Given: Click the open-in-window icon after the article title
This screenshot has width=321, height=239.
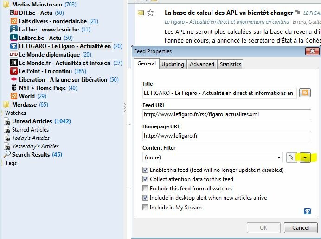Looking at the screenshot, I should point(297,12).
